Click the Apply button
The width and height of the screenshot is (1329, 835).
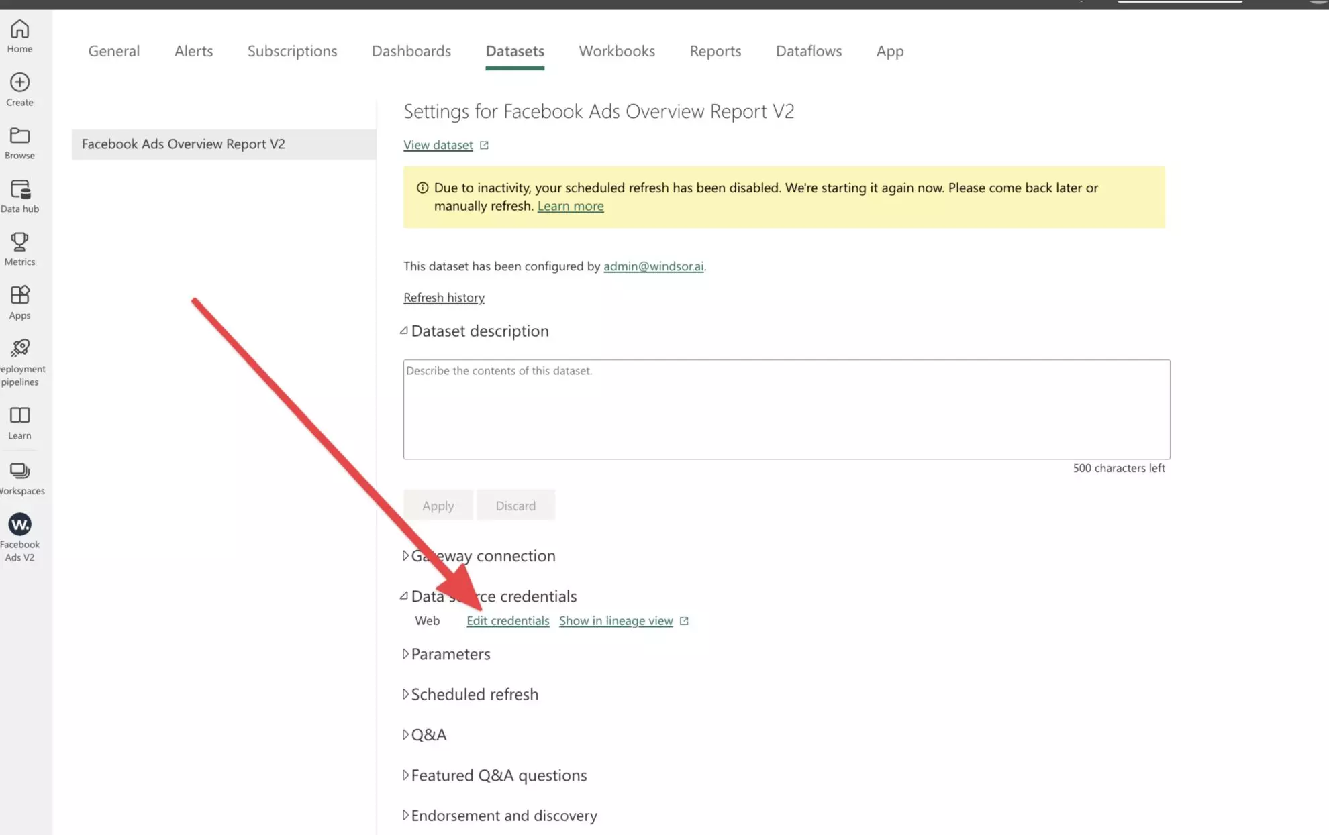pyautogui.click(x=438, y=506)
